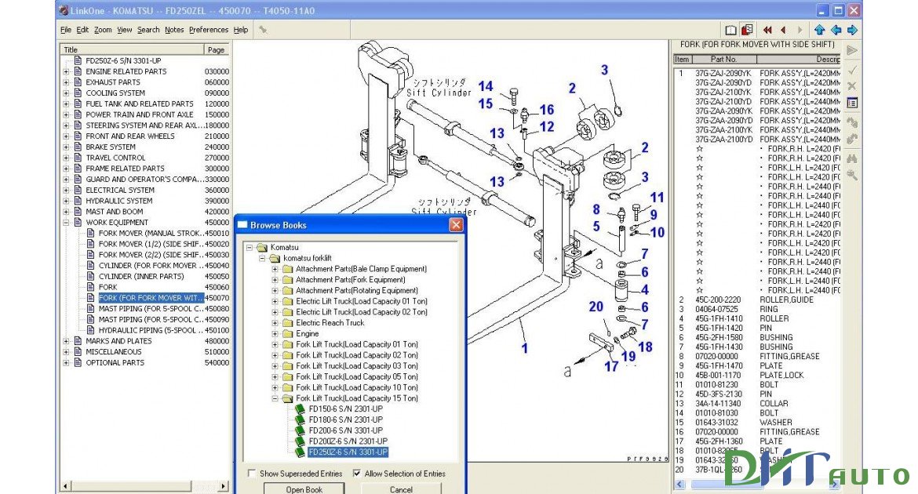918x494 pixels.
Task: Open the Notes menu
Action: (174, 30)
